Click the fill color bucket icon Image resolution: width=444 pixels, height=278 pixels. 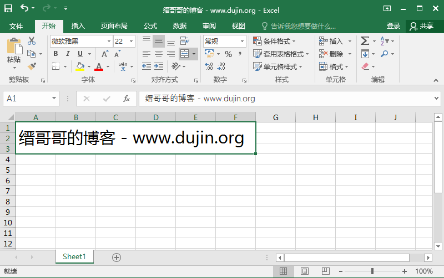click(80, 66)
